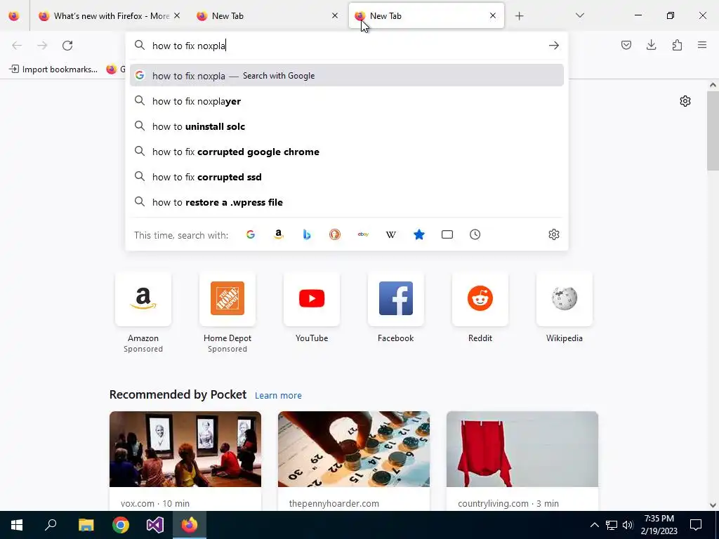Screen dimensions: 719x539
Task: Reload the current page
Action: coord(67,46)
